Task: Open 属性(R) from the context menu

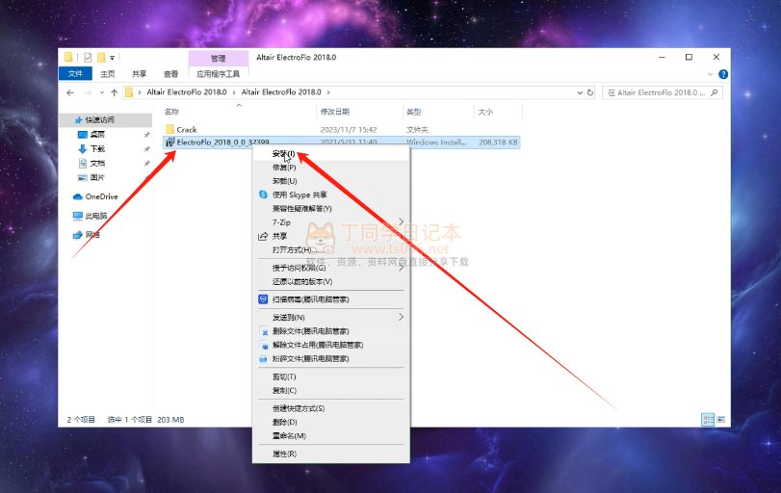Action: pyautogui.click(x=331, y=454)
